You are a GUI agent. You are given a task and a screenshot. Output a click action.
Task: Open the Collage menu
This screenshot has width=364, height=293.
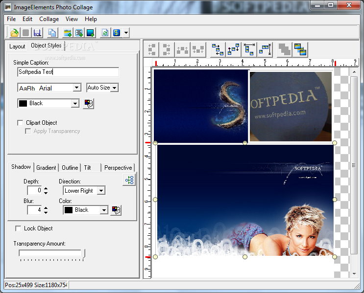[49, 19]
